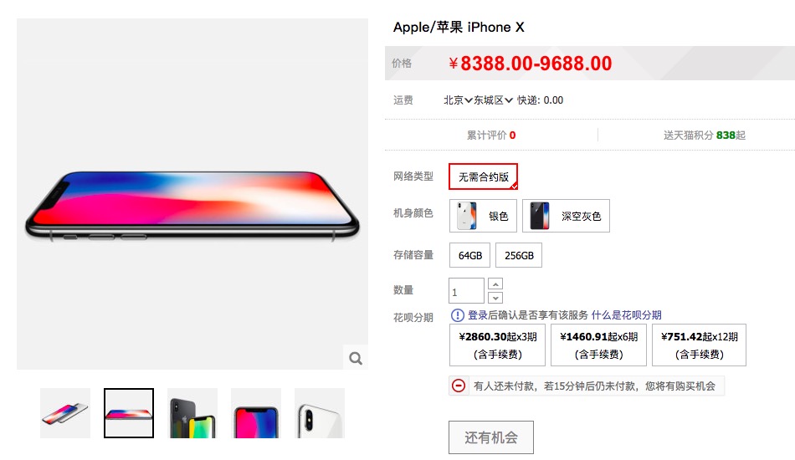This screenshot has height=460, width=795.
Task: Open the 送天猫积分 points tab
Action: 705,135
